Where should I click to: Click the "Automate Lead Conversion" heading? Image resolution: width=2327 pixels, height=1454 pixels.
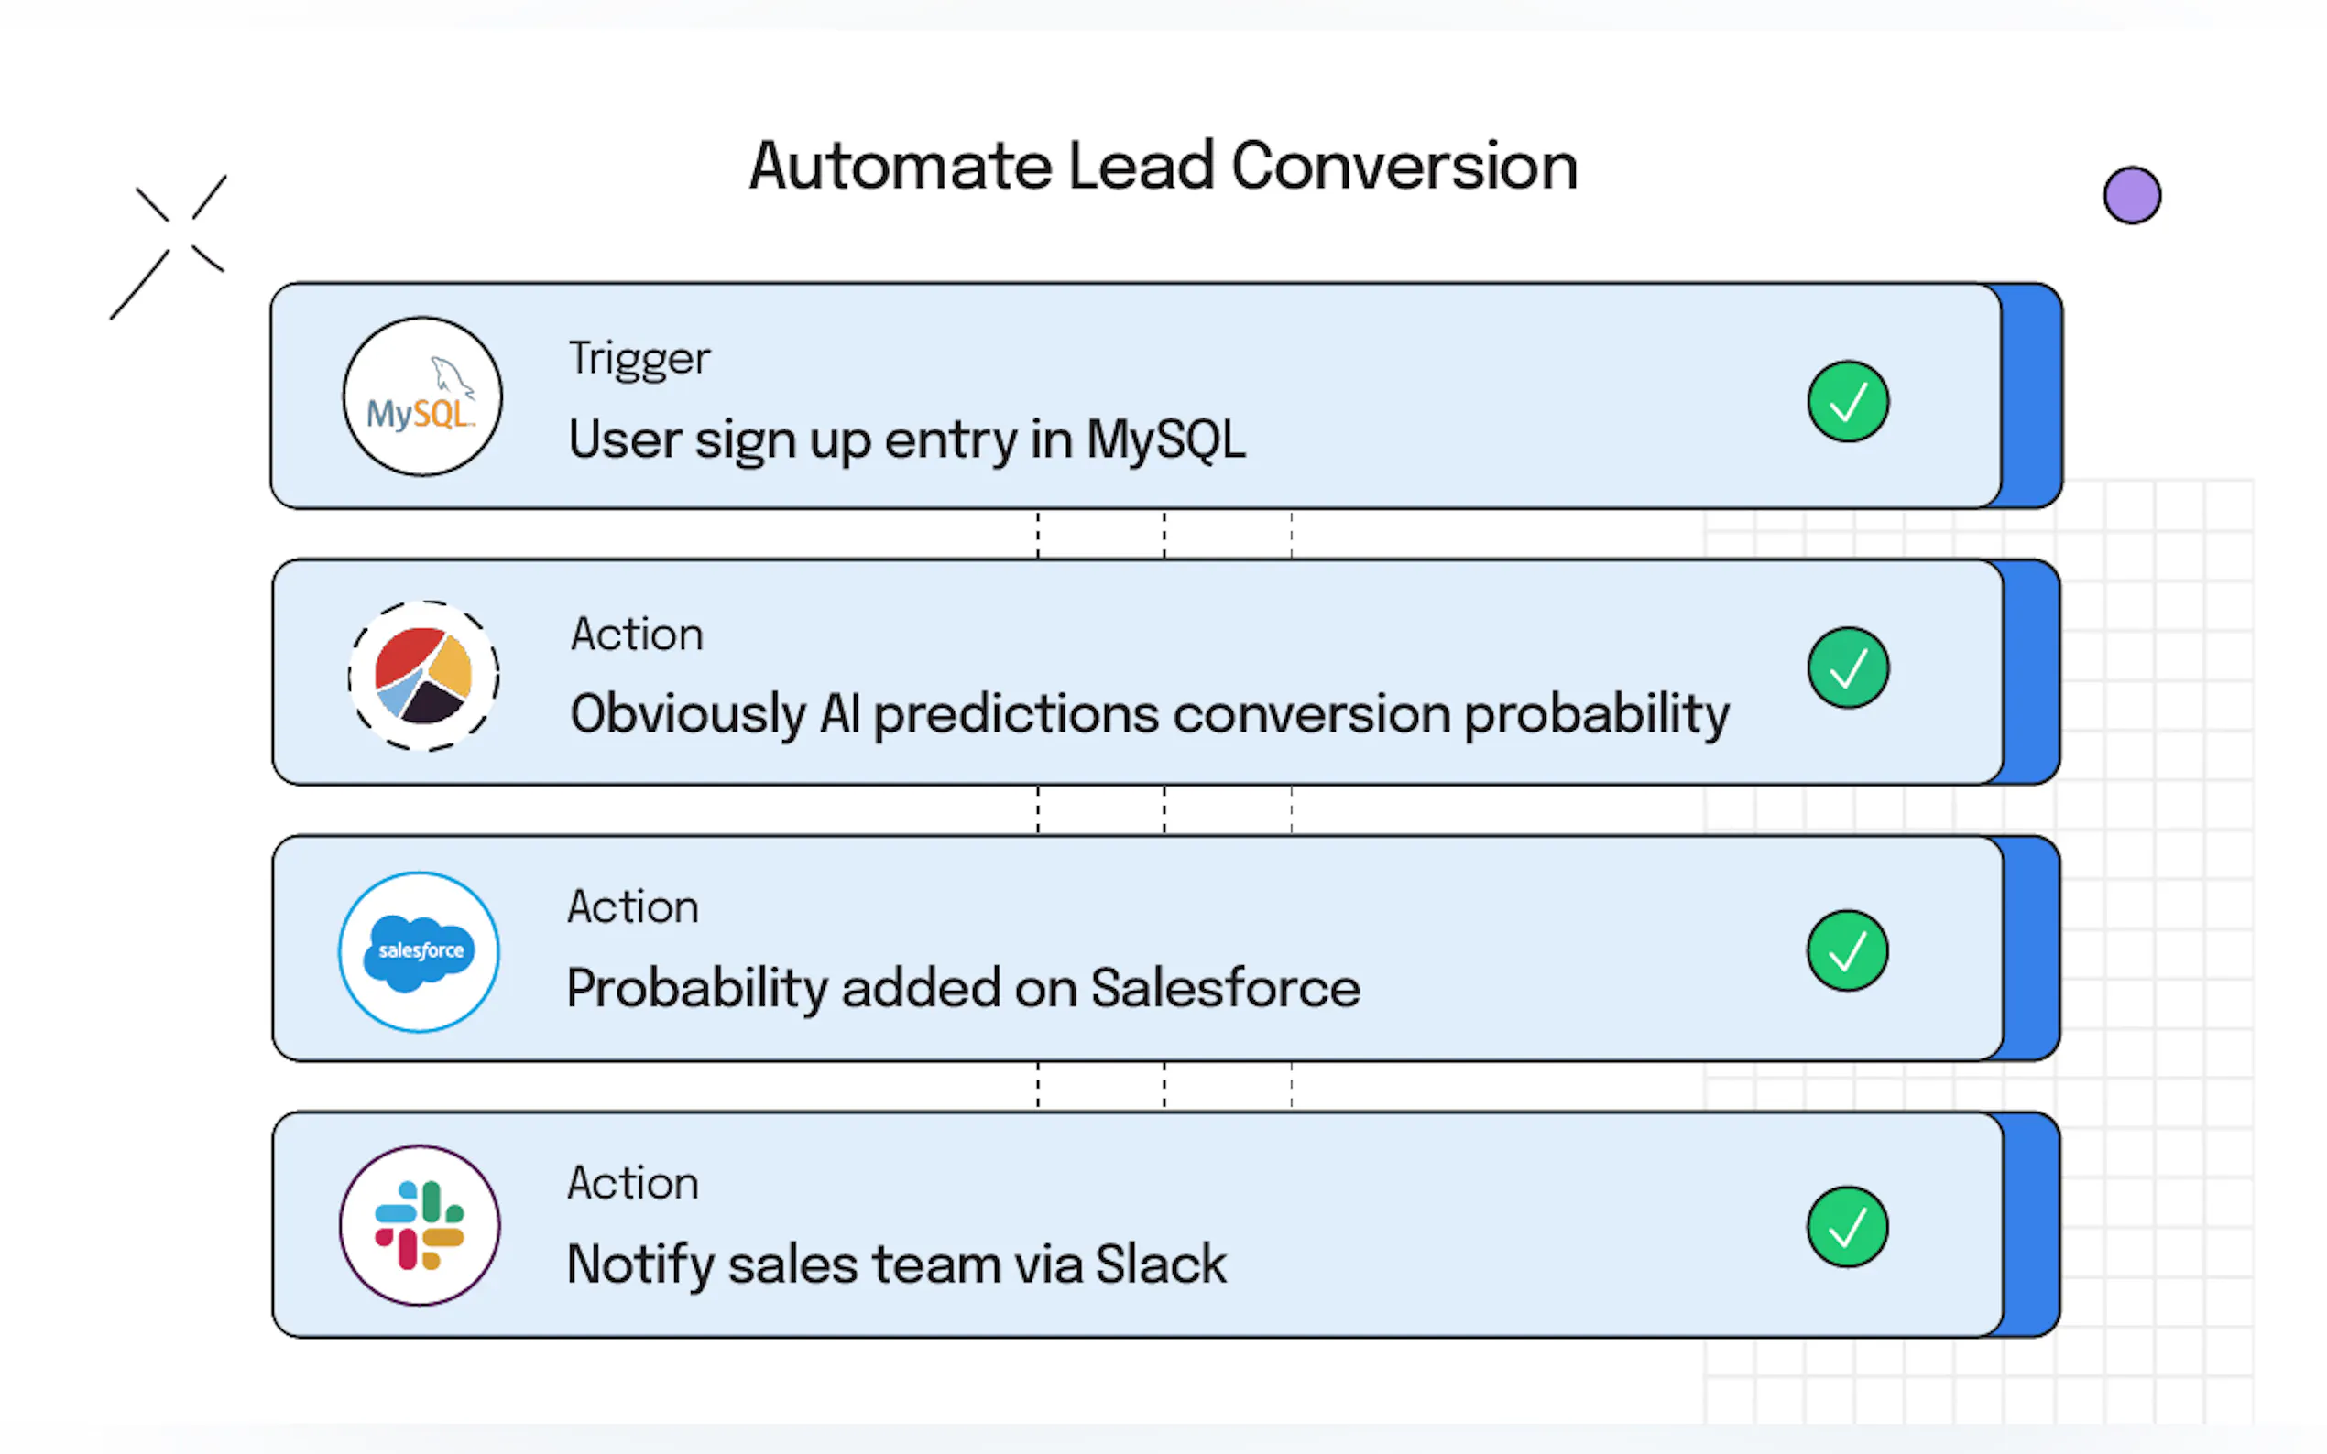[1163, 166]
